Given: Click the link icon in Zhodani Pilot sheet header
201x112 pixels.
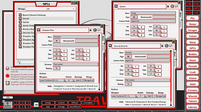Looking at the screenshot, I should click(38, 30).
